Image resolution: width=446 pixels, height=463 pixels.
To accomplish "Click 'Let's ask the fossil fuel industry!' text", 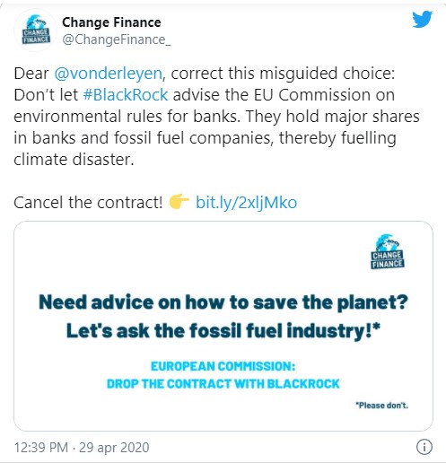I will click(223, 331).
